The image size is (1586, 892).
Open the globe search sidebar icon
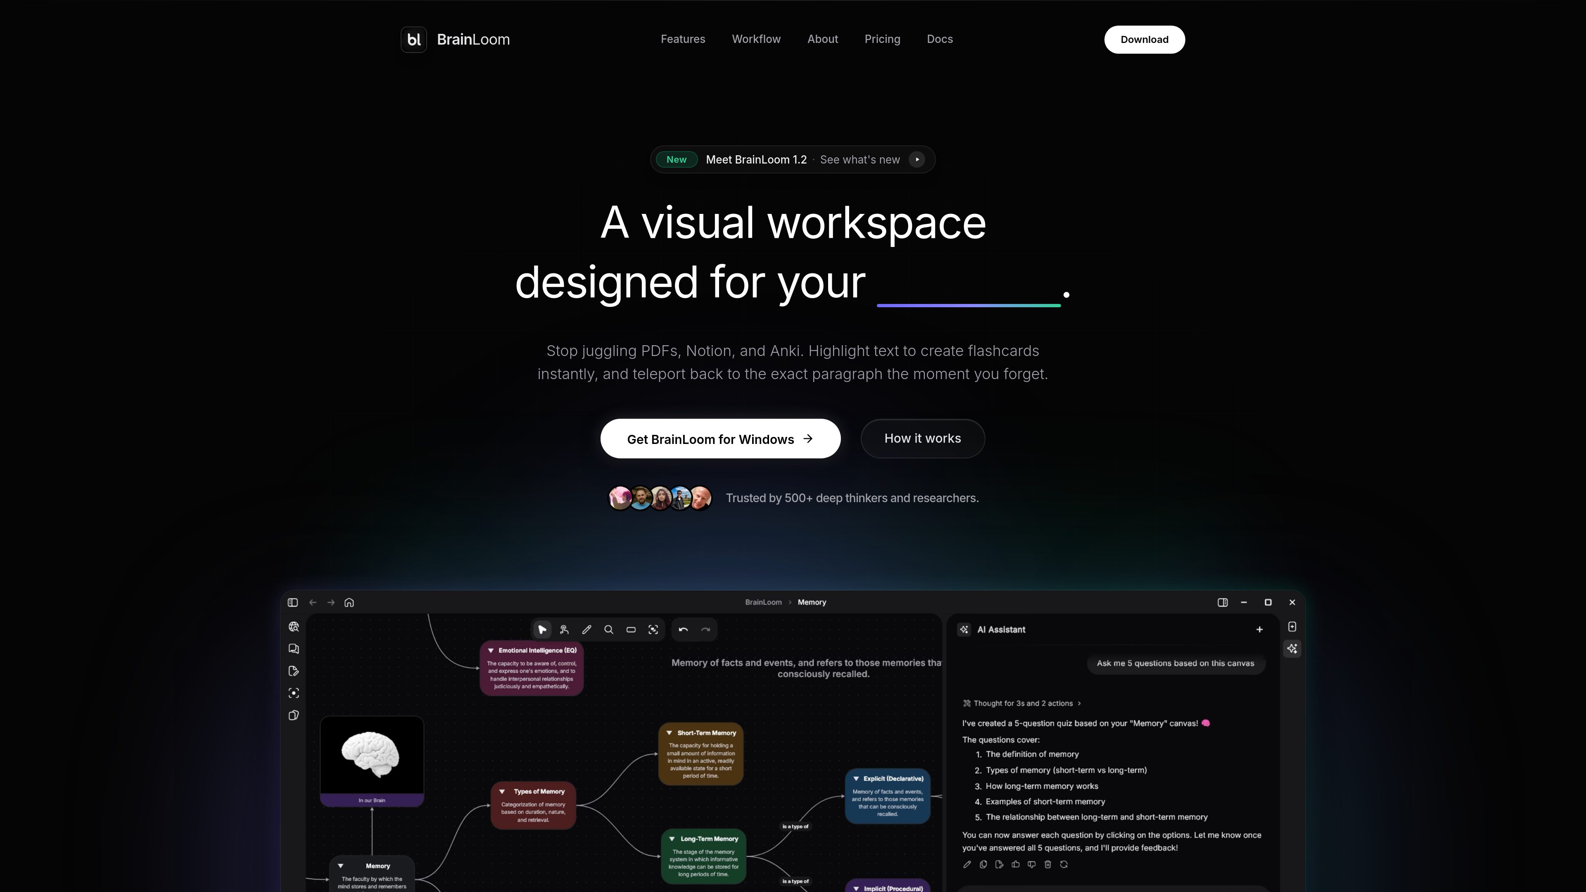tap(294, 627)
